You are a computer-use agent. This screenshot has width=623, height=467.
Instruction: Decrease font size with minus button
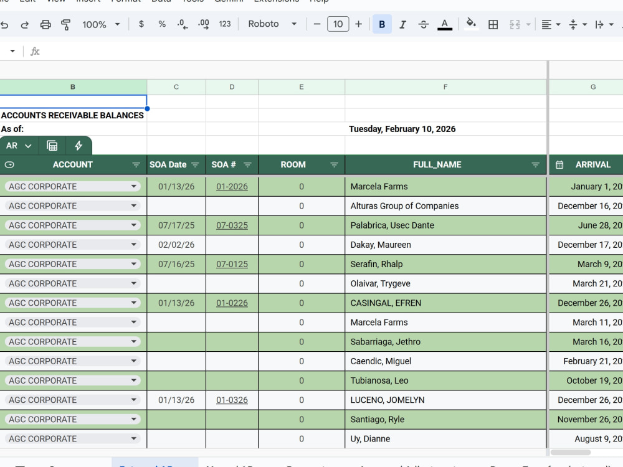[x=316, y=24]
